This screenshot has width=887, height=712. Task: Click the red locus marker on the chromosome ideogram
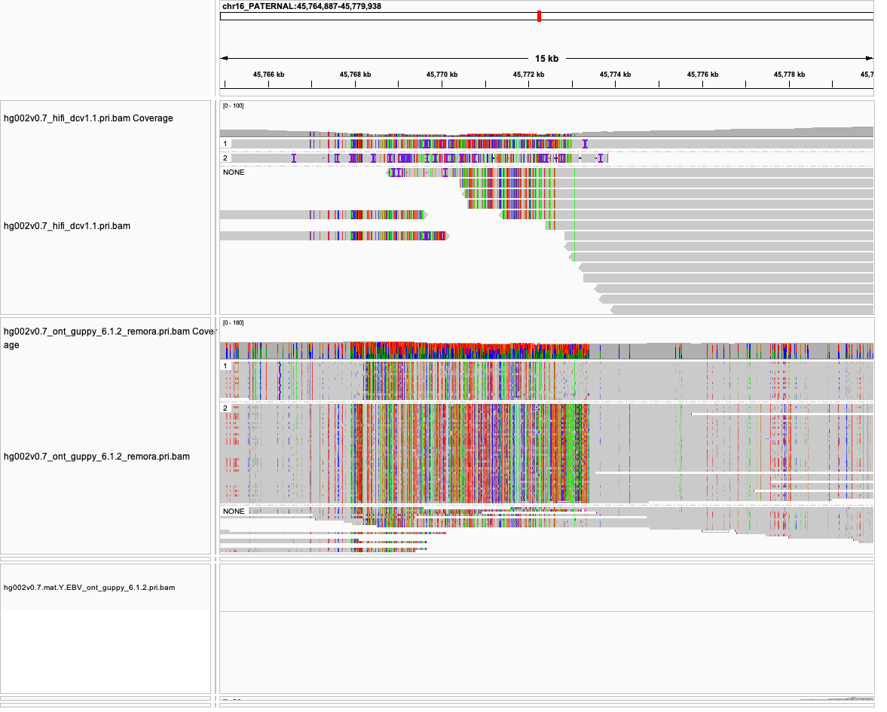(x=538, y=14)
